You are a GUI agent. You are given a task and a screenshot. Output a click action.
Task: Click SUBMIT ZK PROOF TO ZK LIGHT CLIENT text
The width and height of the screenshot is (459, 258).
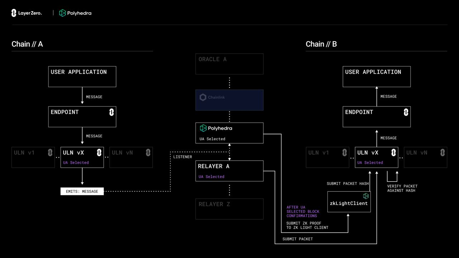tap(307, 225)
